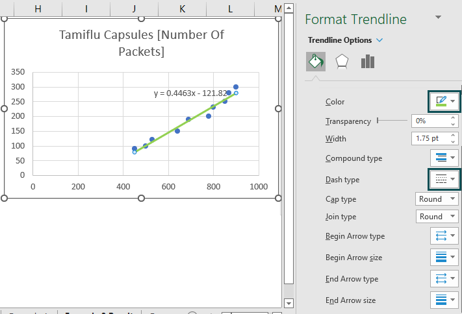Image resolution: width=462 pixels, height=314 pixels.
Task: Open the Dash type dropdown
Action: (444, 179)
